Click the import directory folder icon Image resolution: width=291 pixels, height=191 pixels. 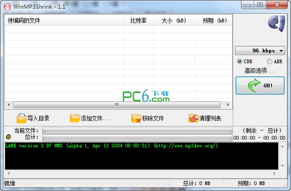(x=22, y=118)
